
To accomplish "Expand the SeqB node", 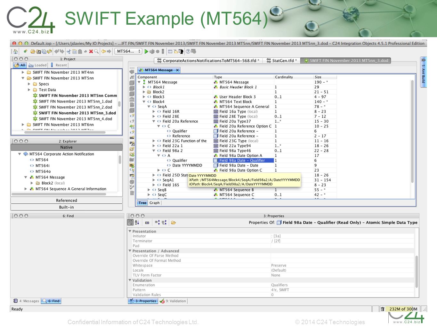I will tap(149, 190).
